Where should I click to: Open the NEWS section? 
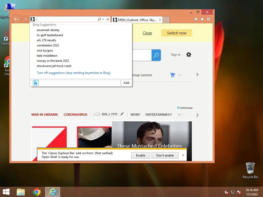pyautogui.click(x=135, y=115)
